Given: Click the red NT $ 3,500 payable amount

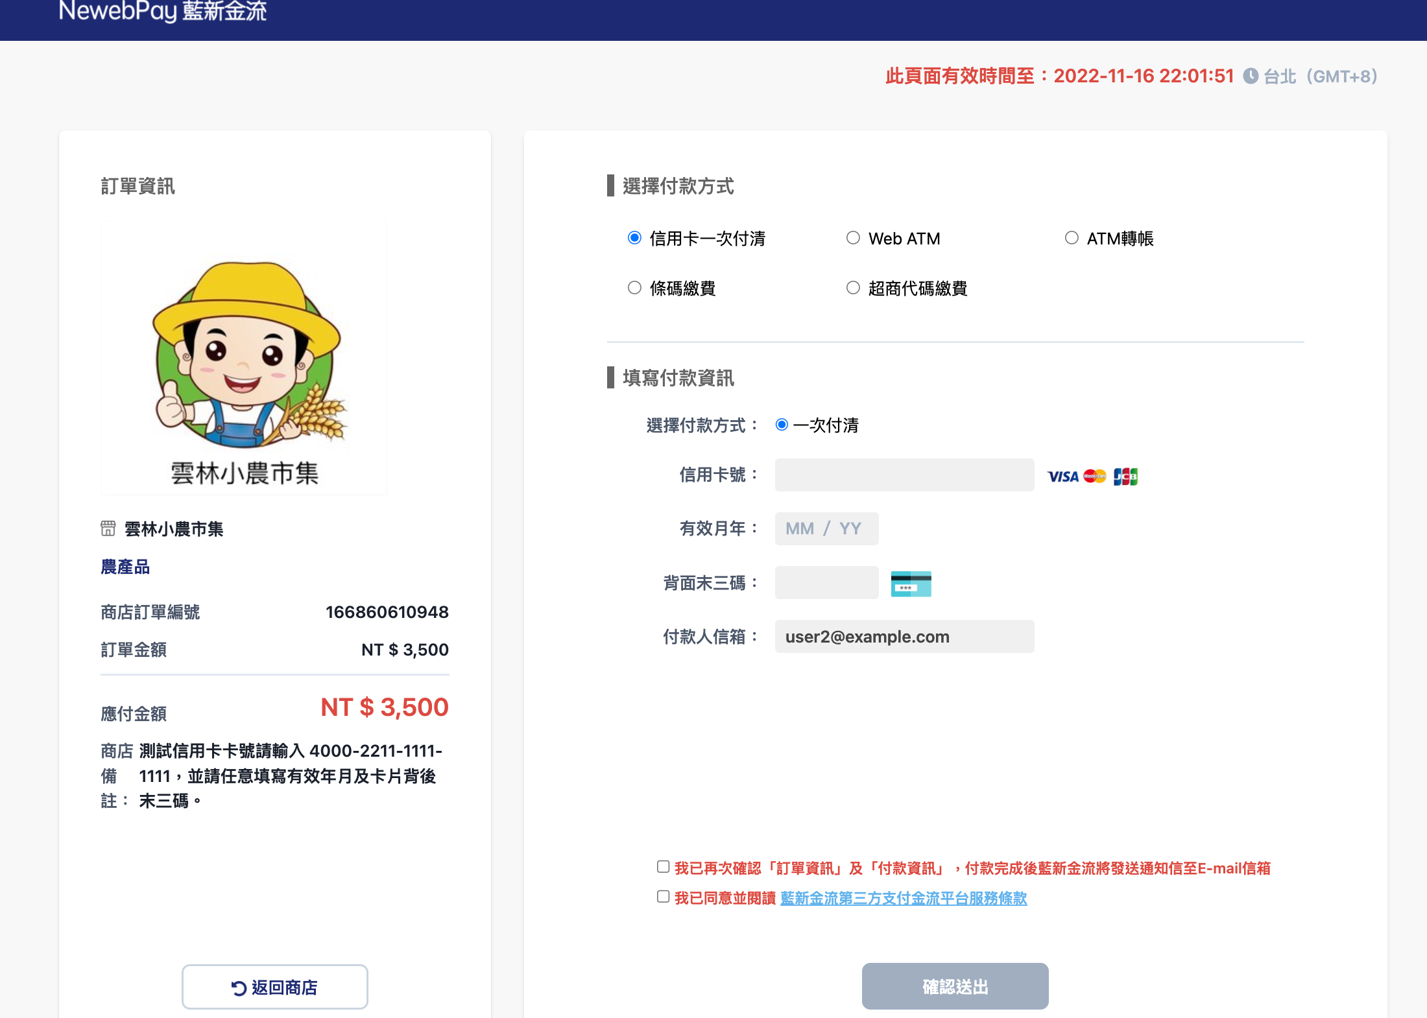Looking at the screenshot, I should point(385,707).
